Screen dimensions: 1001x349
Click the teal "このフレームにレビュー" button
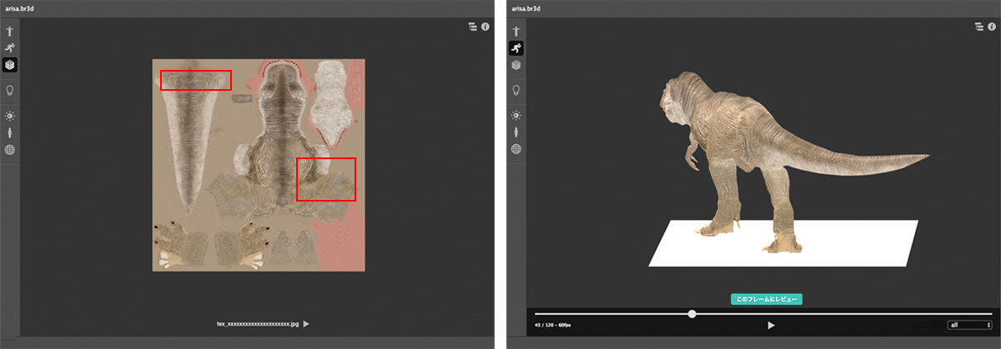[x=766, y=299]
